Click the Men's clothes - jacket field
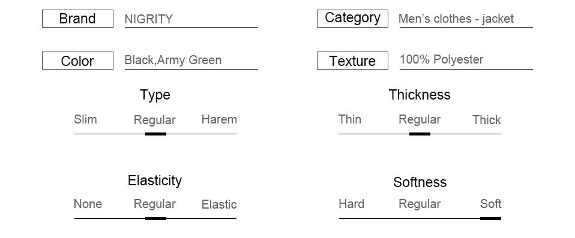Viewport: 575px width, 238px height. point(466,19)
